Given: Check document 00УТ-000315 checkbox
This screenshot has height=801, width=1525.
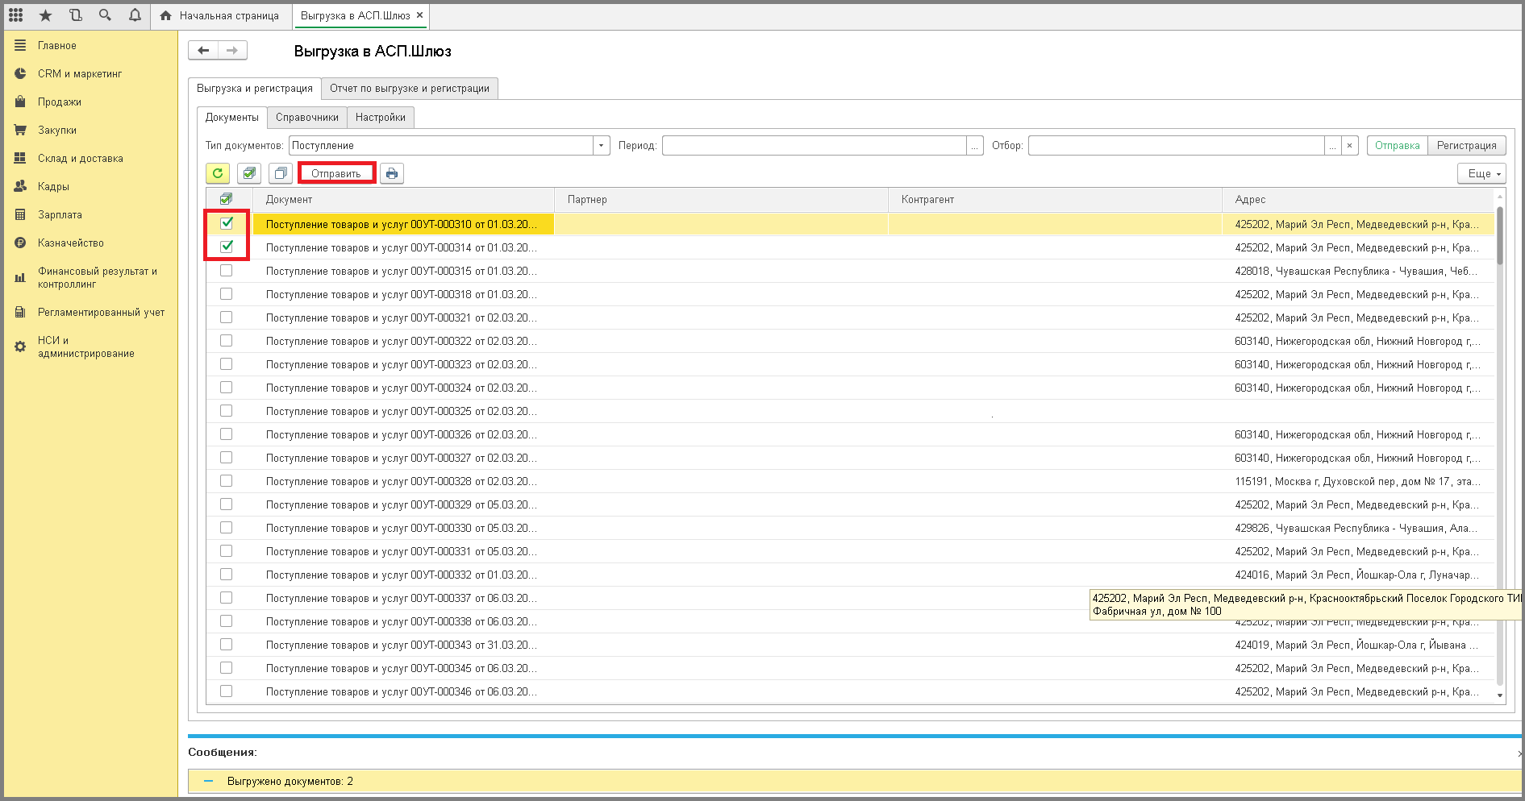Looking at the screenshot, I should tap(227, 271).
